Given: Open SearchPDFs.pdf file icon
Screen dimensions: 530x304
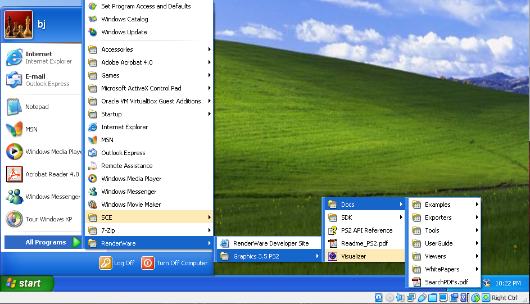Looking at the screenshot, I should coord(416,282).
